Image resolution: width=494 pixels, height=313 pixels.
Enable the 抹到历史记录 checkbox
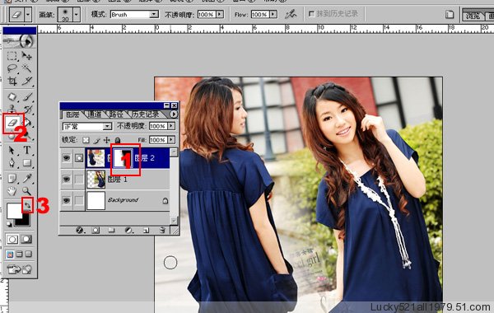(311, 14)
